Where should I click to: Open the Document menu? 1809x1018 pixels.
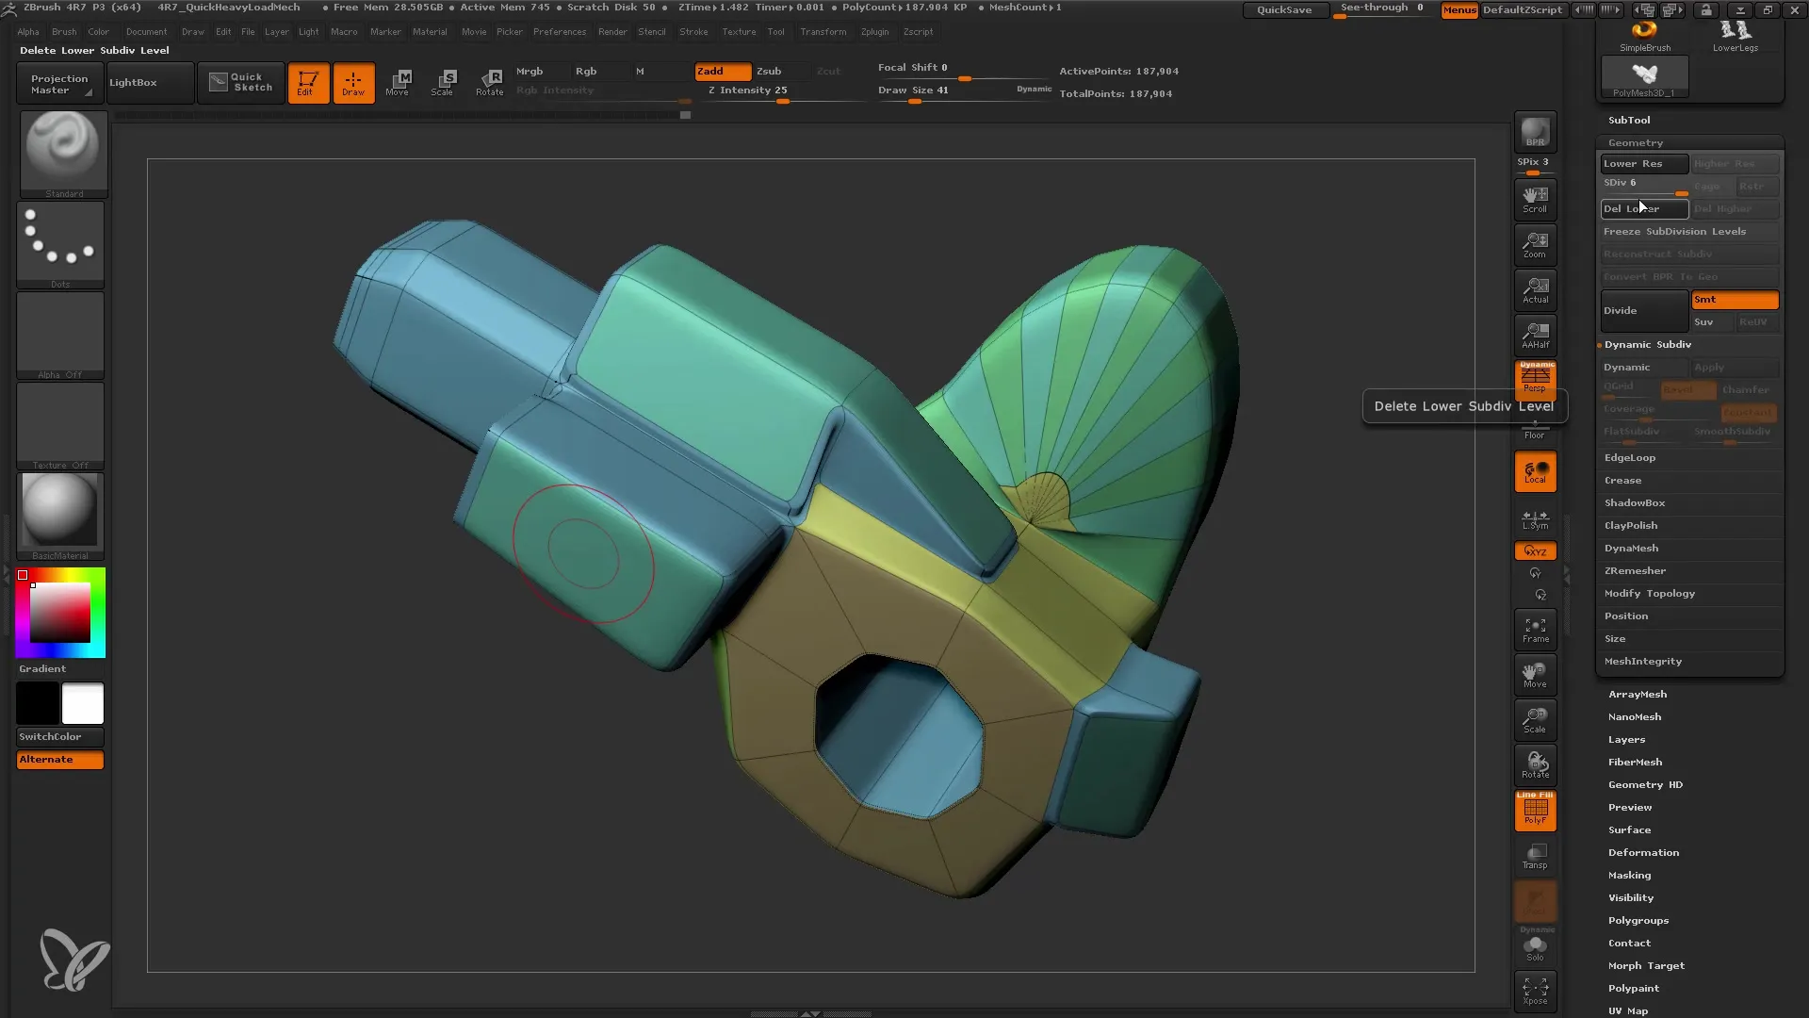click(146, 31)
